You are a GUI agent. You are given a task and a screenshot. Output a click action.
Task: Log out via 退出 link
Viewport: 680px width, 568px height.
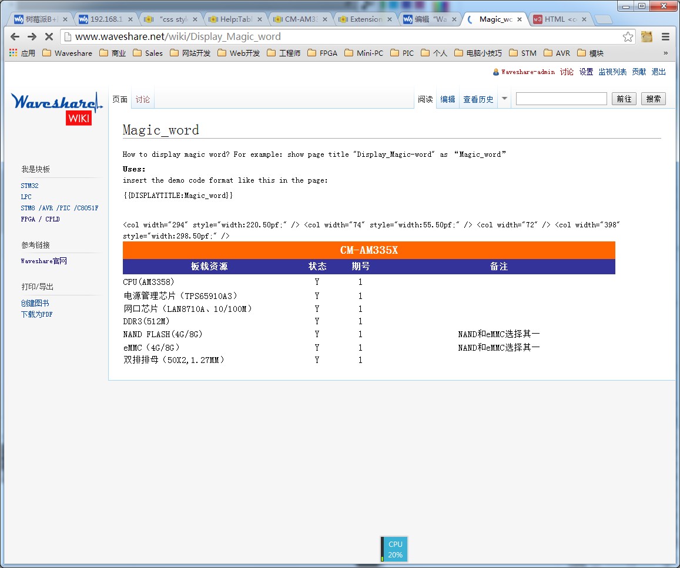pyautogui.click(x=658, y=72)
